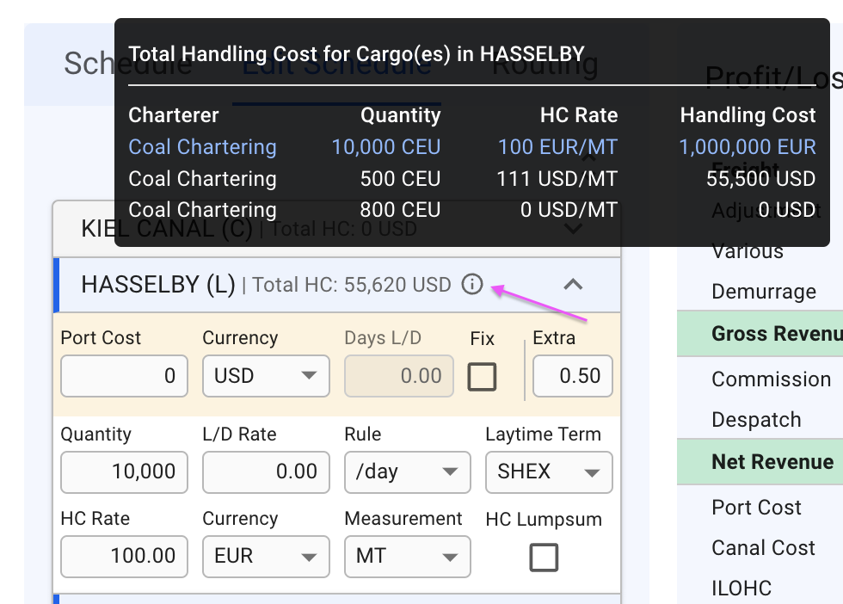This screenshot has width=843, height=604.
Task: Expand the KIEL CANAL section
Action: [573, 230]
